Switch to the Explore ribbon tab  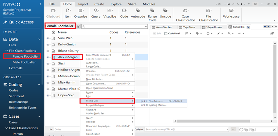click(x=116, y=4)
